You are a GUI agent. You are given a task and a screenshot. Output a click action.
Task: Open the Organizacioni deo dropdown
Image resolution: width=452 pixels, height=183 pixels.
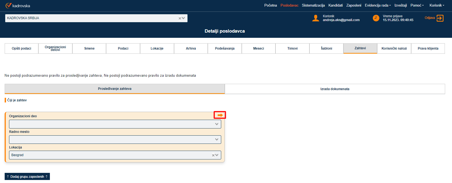[115, 124]
